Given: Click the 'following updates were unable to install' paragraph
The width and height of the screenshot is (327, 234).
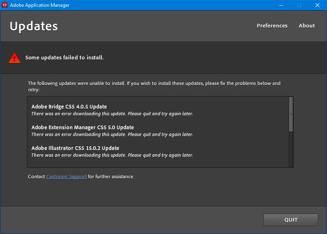Looking at the screenshot, I should click(154, 87).
